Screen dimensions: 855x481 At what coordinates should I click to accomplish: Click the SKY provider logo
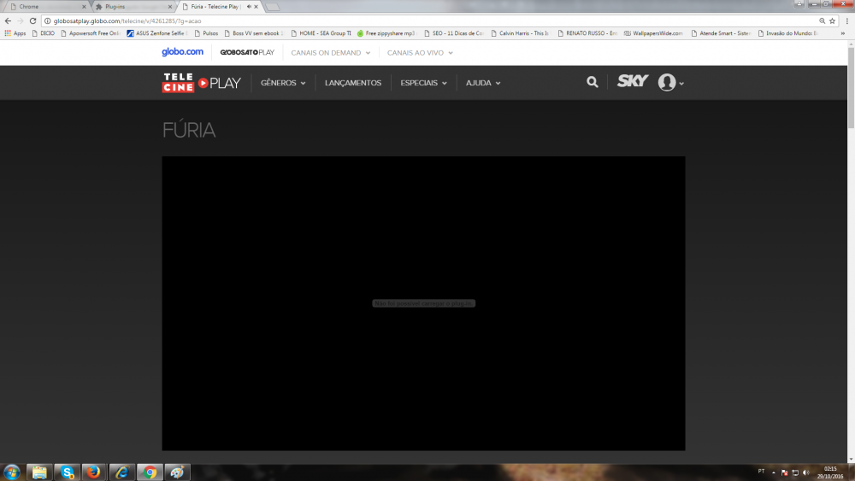tap(633, 82)
